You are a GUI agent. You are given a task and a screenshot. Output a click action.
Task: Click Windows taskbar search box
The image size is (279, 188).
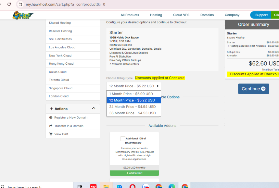(x=37, y=186)
